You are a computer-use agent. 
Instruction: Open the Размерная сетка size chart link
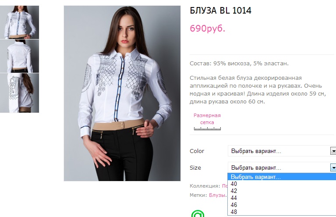[207, 119]
